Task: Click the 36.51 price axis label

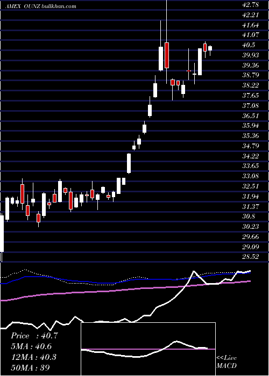Action: tap(251, 115)
